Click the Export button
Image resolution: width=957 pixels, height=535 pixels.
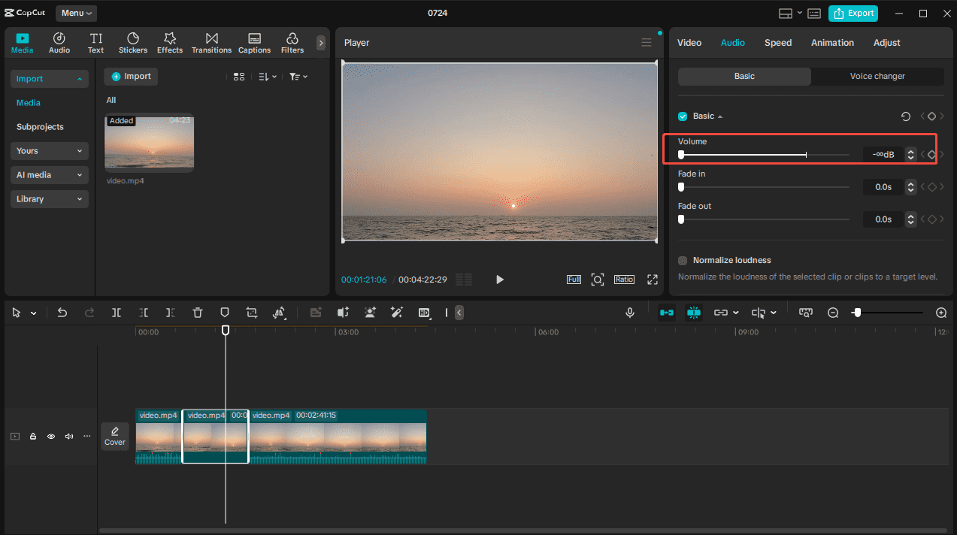point(853,13)
